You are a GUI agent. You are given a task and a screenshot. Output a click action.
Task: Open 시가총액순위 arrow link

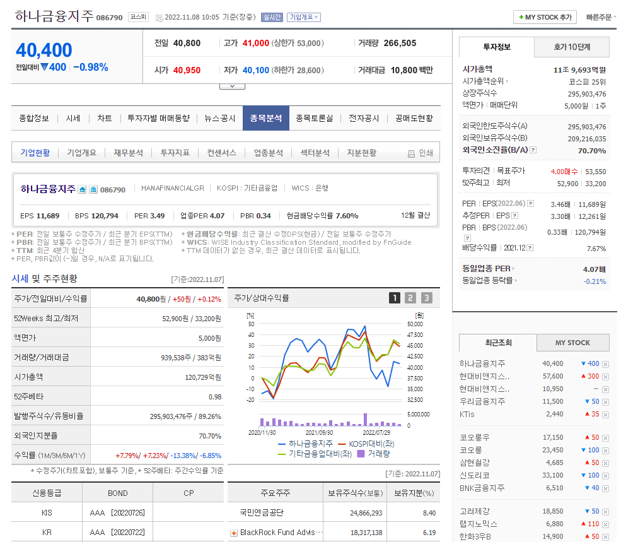485,81
